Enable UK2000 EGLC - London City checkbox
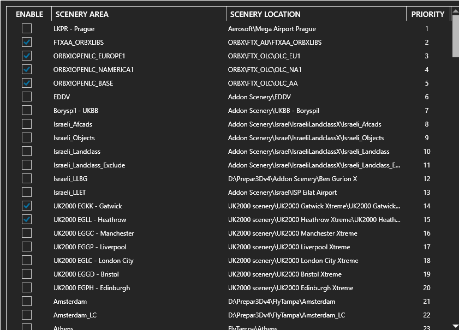The height and width of the screenshot is (330, 459). pos(27,260)
